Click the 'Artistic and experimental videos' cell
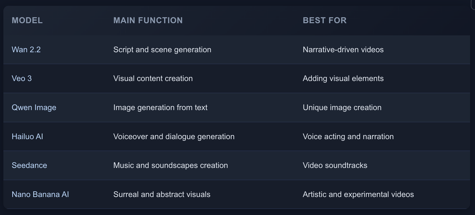Viewport: 475px width, 215px height. [x=358, y=194]
